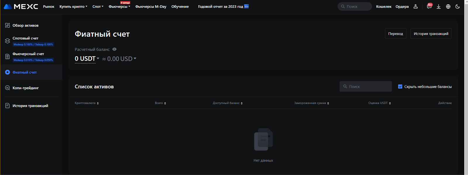Open 'Копи-трейдинг' in the sidebar
The width and height of the screenshot is (468, 175).
(x=25, y=88)
